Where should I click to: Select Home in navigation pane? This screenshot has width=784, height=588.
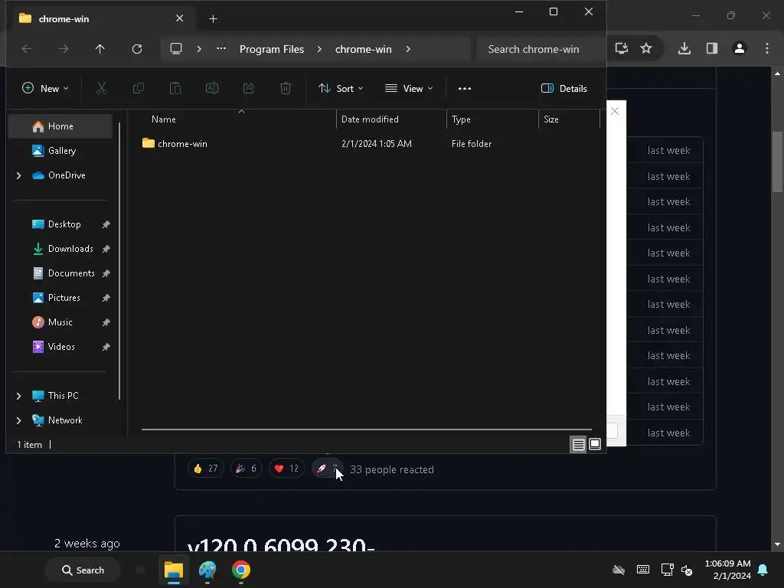(60, 126)
